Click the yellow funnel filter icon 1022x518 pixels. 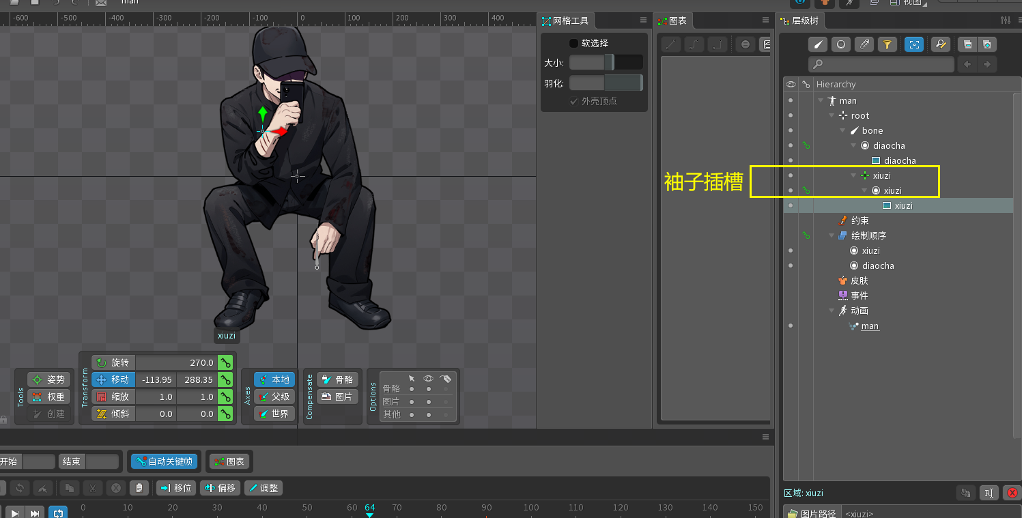(887, 44)
